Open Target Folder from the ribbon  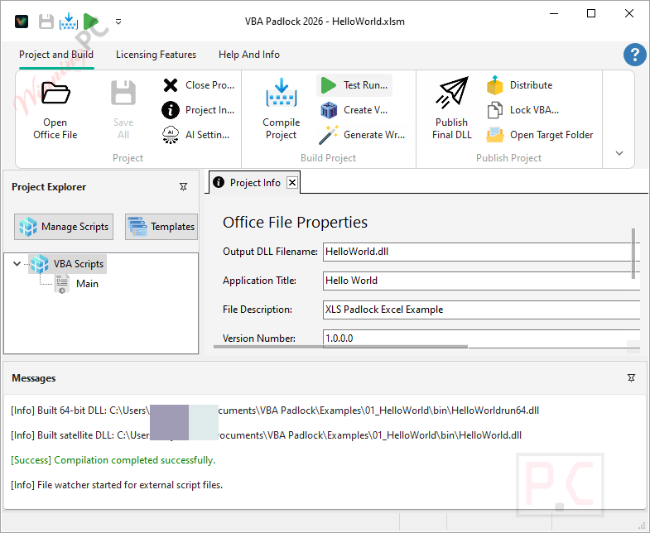pos(540,135)
